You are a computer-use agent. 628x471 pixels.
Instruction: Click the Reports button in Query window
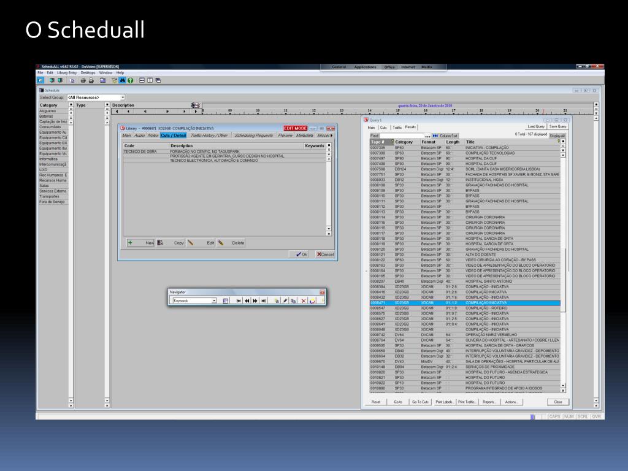(x=489, y=402)
